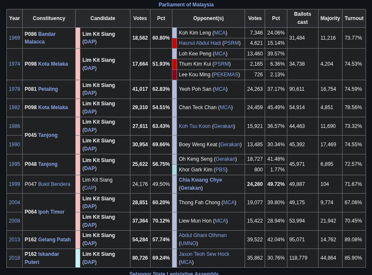Click the DAP link in the 2018 row
The width and height of the screenshot is (372, 275).
point(89,262)
